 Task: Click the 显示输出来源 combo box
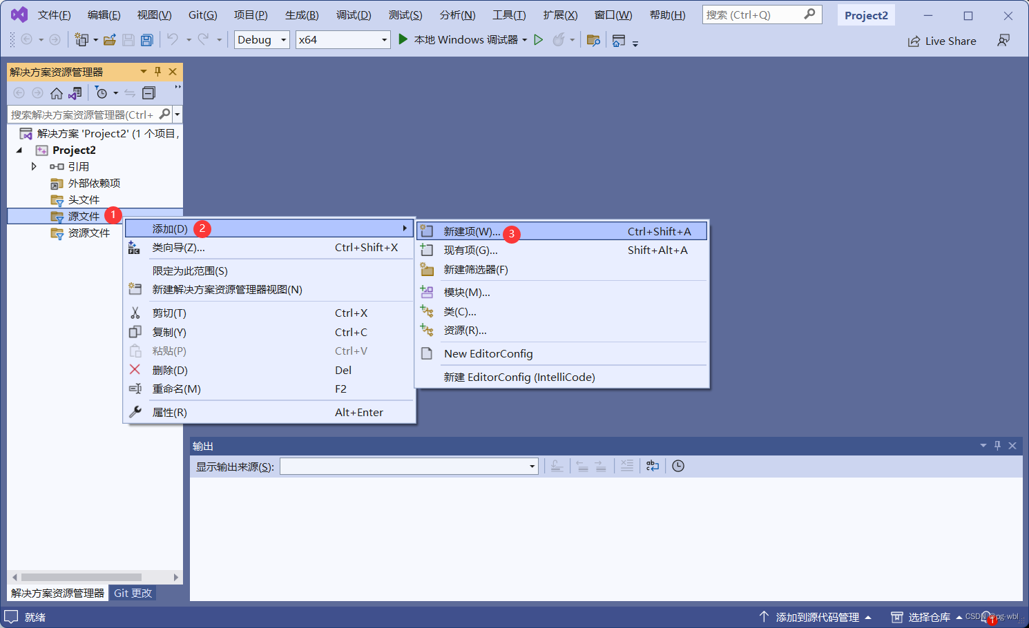(409, 466)
